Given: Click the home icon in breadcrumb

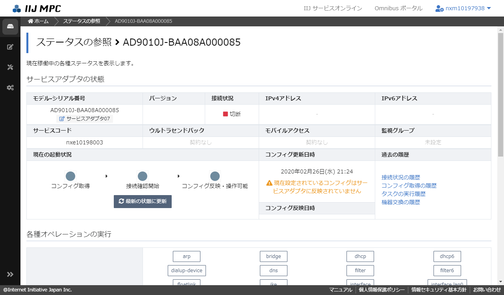Looking at the screenshot, I should [30, 21].
